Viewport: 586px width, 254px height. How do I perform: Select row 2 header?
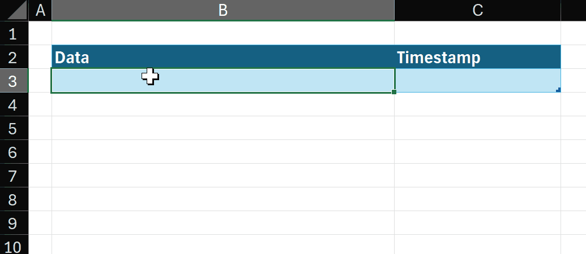click(14, 57)
